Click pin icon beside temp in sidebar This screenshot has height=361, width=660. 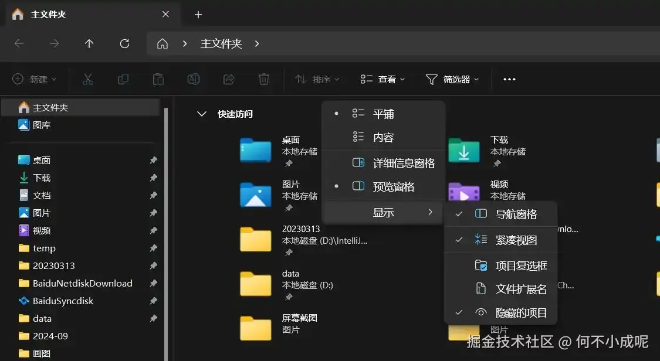[x=153, y=248]
